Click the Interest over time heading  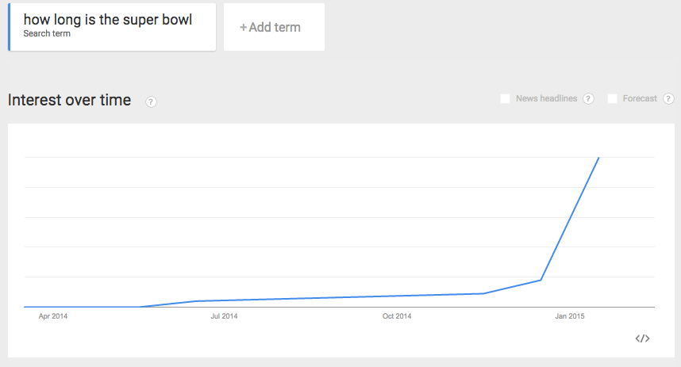(69, 101)
